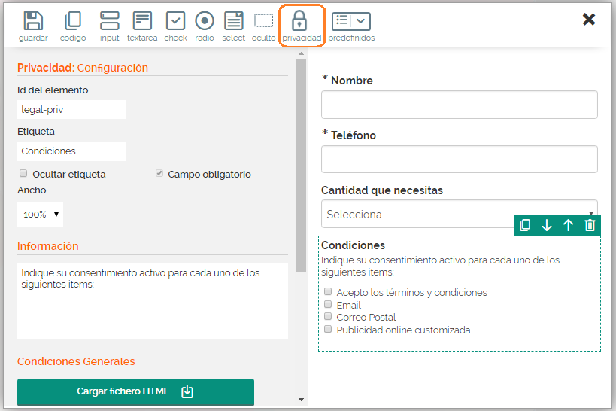This screenshot has height=411, width=616.
Task: Toggle Ocultar etiqueta checkbox
Action: (x=23, y=173)
